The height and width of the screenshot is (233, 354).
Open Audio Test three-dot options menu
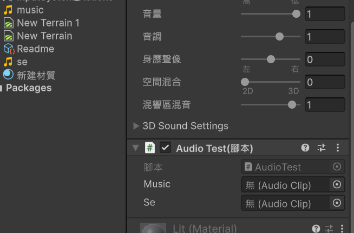(x=338, y=148)
